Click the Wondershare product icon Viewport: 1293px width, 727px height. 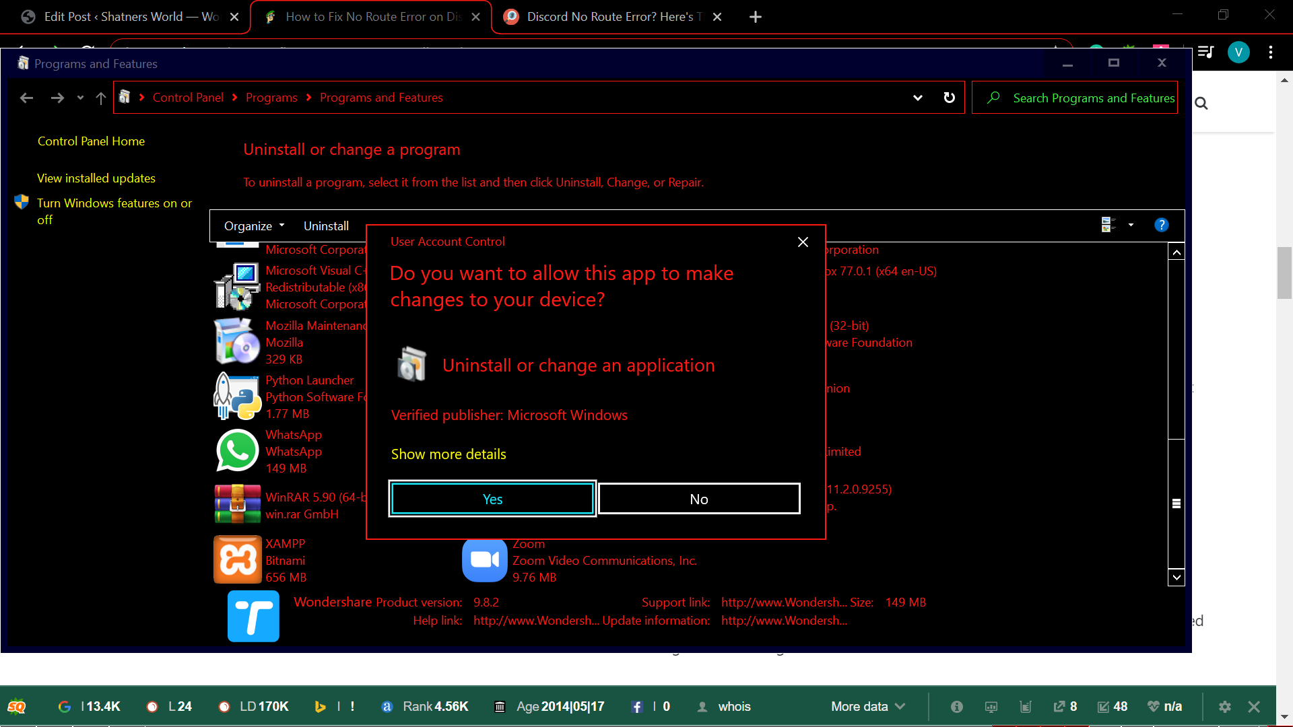[x=253, y=616]
